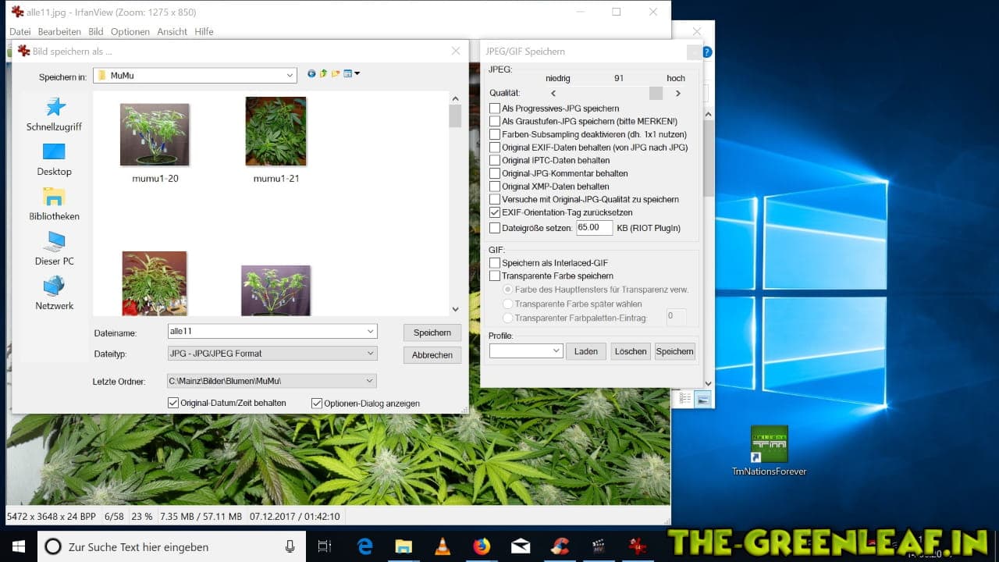Expand the Letzte Ordner dropdown
This screenshot has height=562, width=999.
(369, 381)
